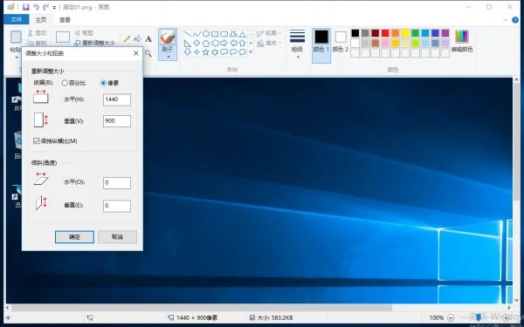Select the Pentagon shape

click(206, 43)
